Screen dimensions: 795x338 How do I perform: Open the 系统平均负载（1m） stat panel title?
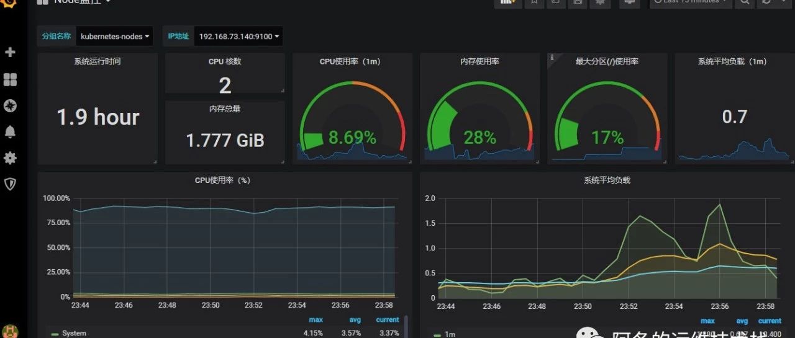pyautogui.click(x=732, y=61)
